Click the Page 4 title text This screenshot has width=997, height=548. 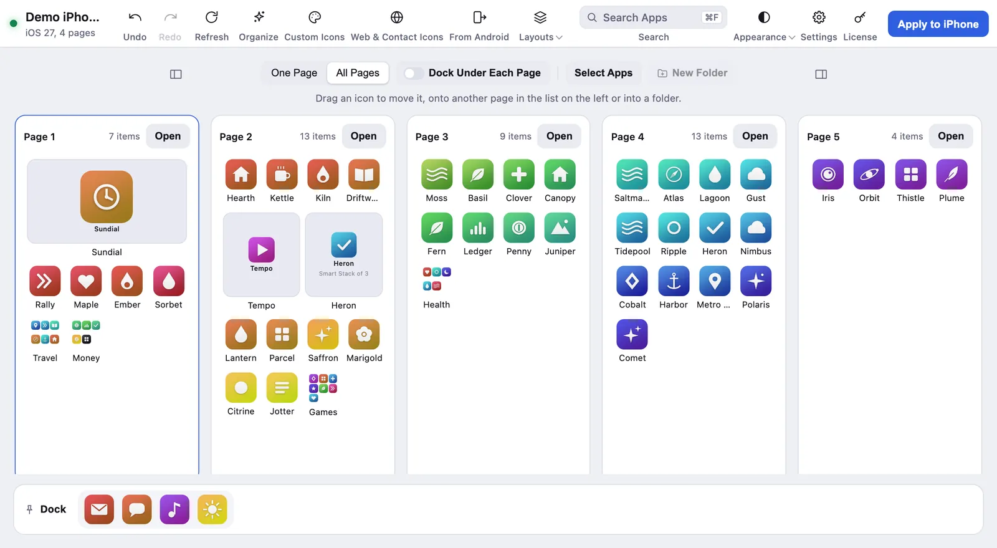point(627,137)
